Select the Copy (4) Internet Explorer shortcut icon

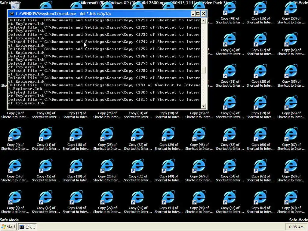[x=15, y=134]
